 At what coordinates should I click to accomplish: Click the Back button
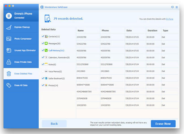pyautogui.click(x=54, y=124)
